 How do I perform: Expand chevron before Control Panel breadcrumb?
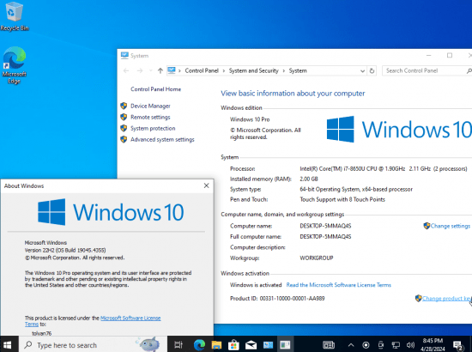(x=179, y=70)
